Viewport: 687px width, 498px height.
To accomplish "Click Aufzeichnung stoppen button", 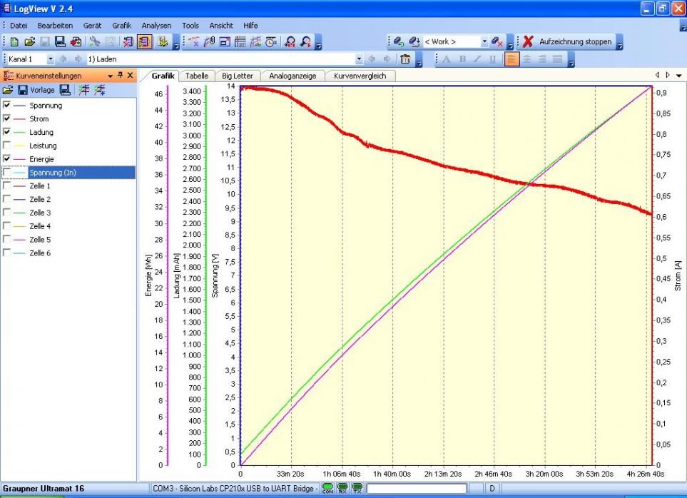I will tap(567, 42).
